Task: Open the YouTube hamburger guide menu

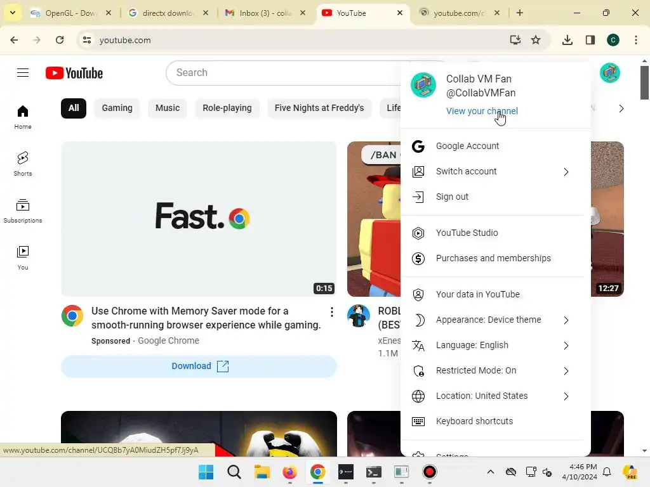Action: coord(23,73)
